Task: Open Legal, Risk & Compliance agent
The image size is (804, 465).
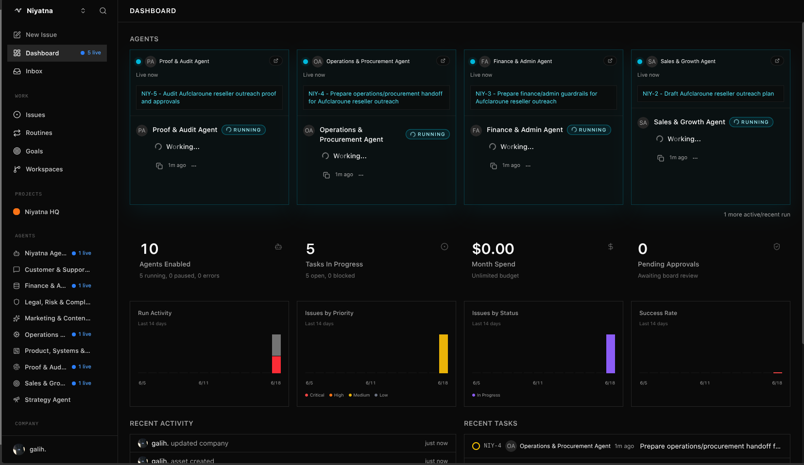Action: coord(57,302)
